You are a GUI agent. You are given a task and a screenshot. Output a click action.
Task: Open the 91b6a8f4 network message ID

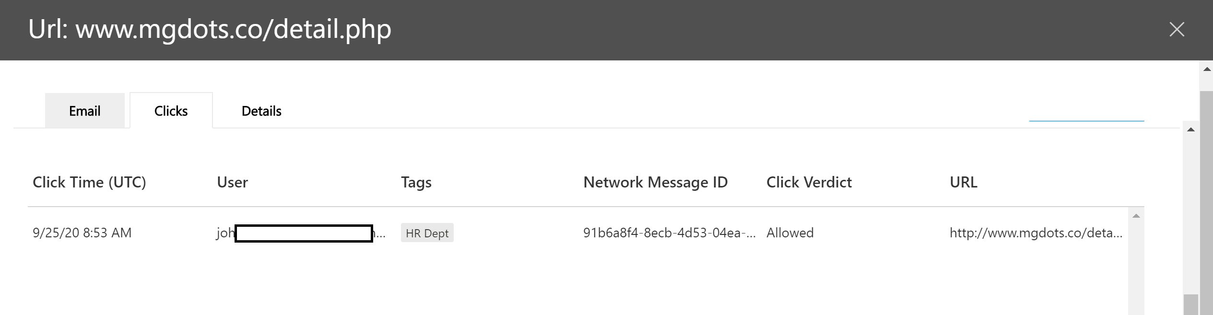coord(669,233)
